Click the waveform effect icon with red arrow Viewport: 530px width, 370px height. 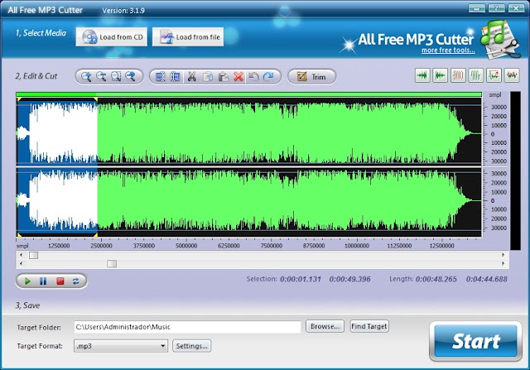(494, 75)
